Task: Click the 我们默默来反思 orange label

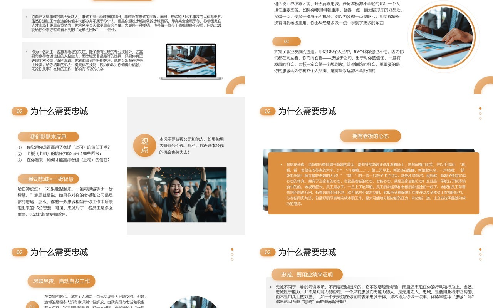Action: tap(48, 137)
